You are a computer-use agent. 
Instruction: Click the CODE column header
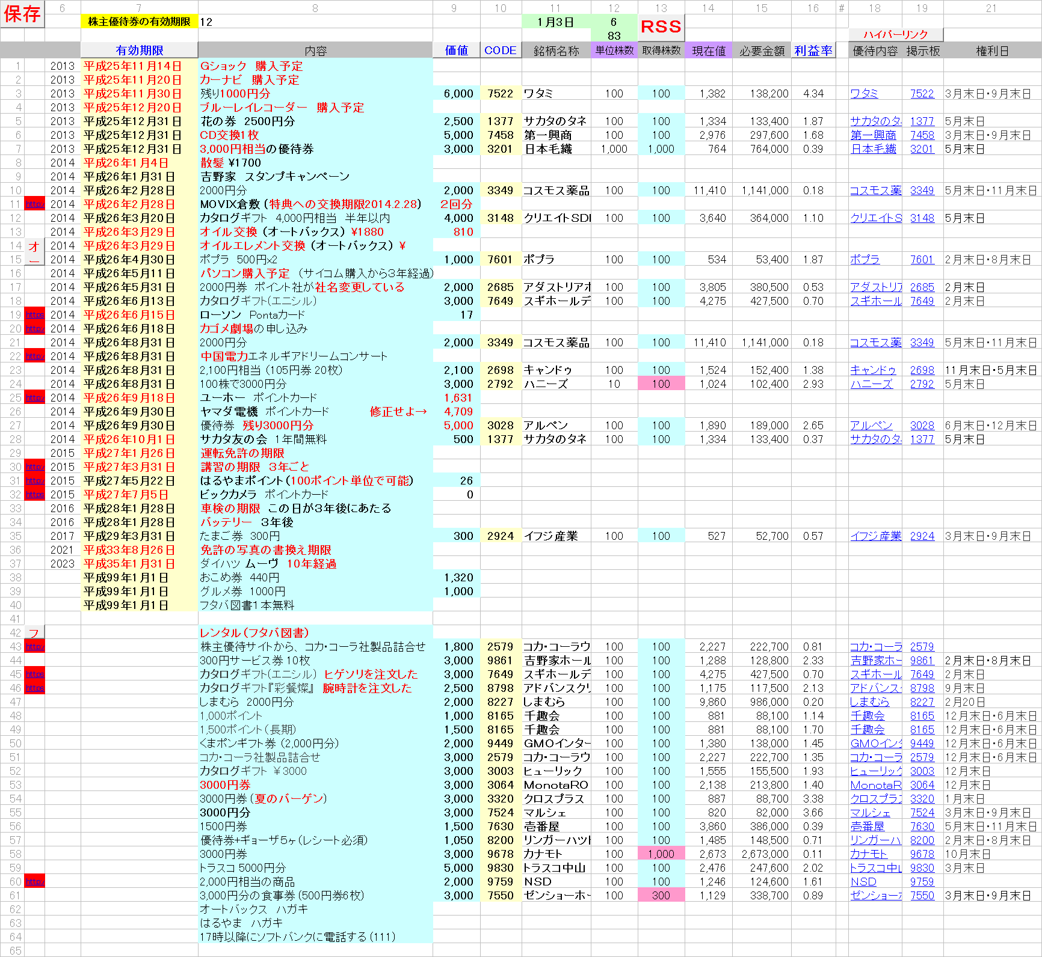click(x=501, y=50)
